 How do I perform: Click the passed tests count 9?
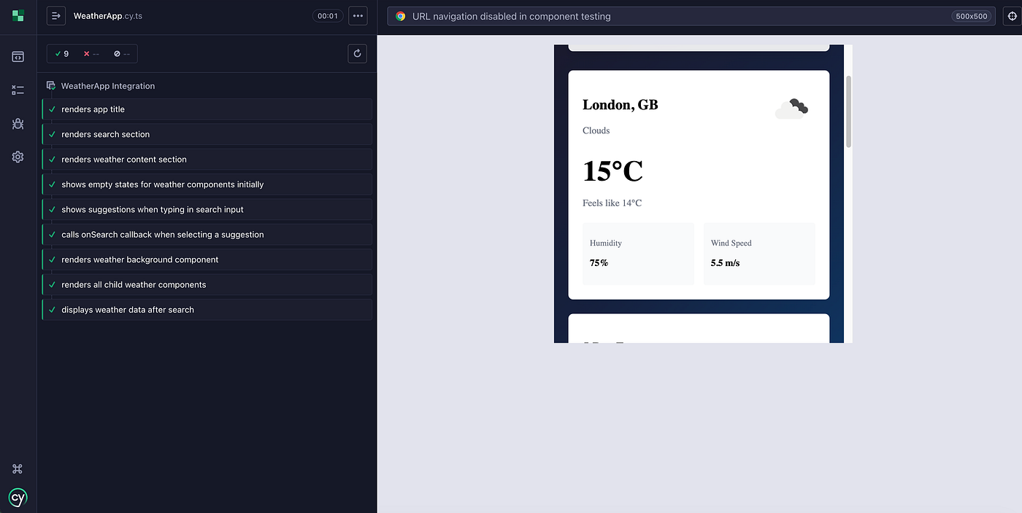coord(62,54)
